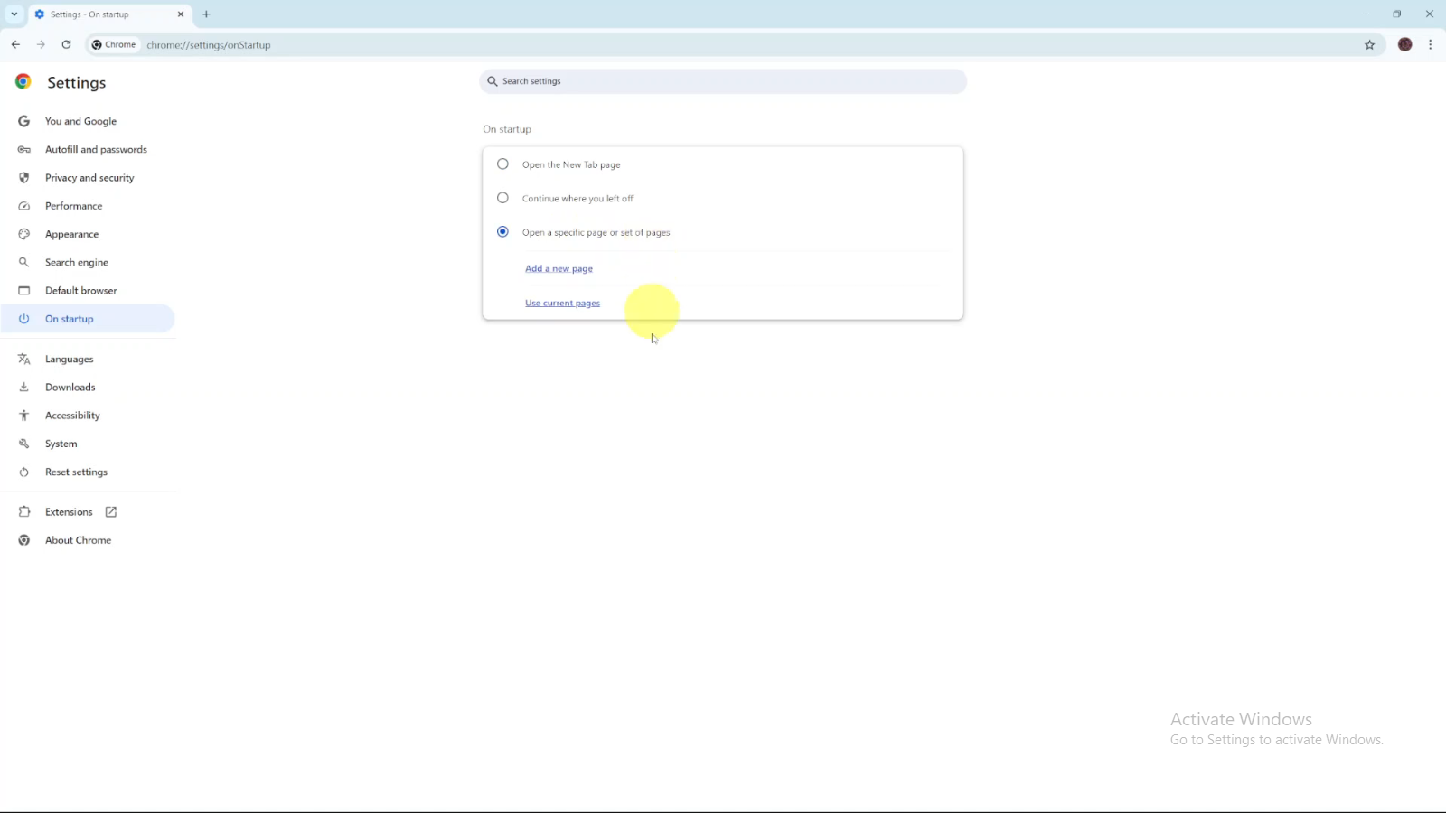Select the Open the New Tab page radio
The height and width of the screenshot is (813, 1446).
502,164
